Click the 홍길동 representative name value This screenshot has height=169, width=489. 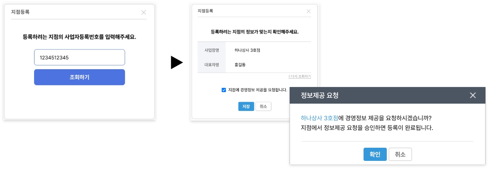tap(240, 65)
